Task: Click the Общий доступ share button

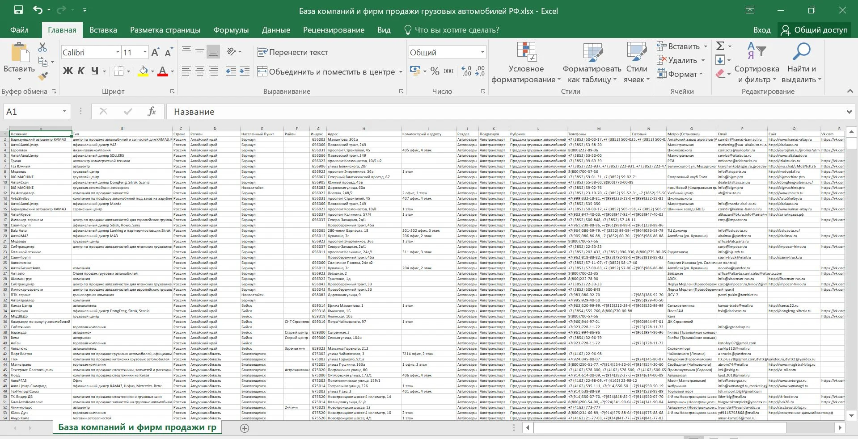Action: coord(815,30)
